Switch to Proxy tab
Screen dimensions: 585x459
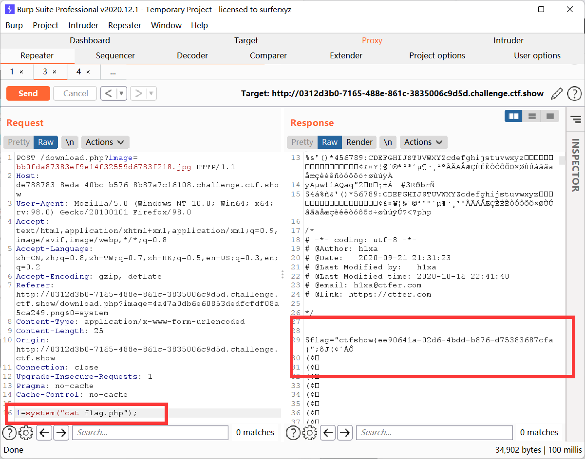pos(372,40)
